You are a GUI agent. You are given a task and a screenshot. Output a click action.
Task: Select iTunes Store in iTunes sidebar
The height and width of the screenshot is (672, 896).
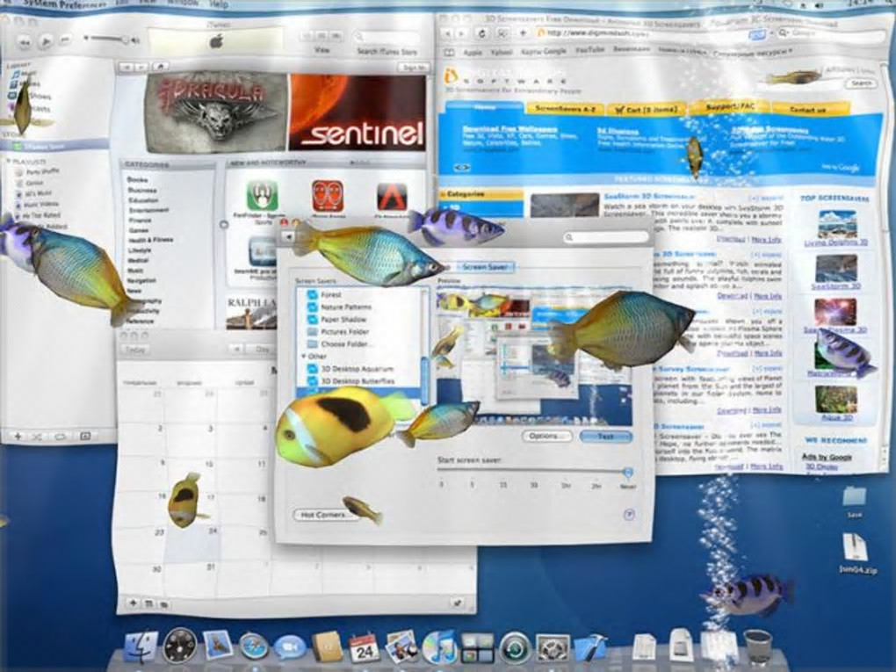point(54,147)
